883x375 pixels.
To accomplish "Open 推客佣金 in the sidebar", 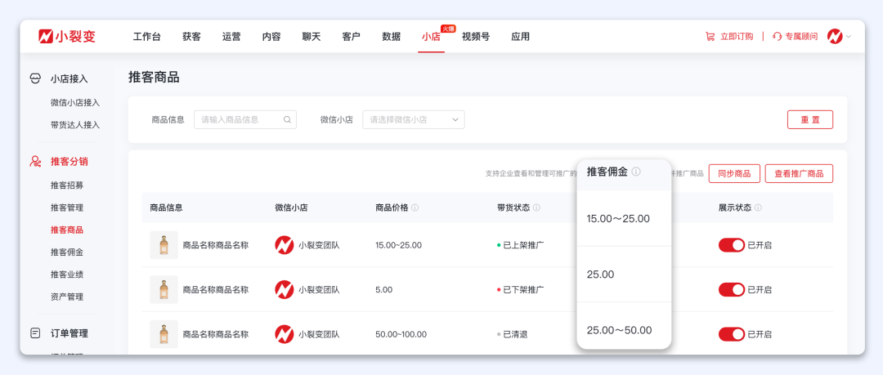I will 67,252.
